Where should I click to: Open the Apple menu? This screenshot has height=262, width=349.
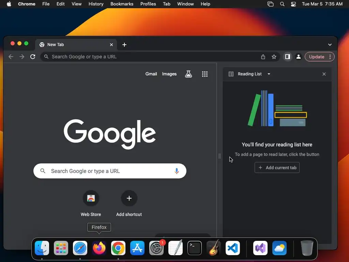[9, 4]
